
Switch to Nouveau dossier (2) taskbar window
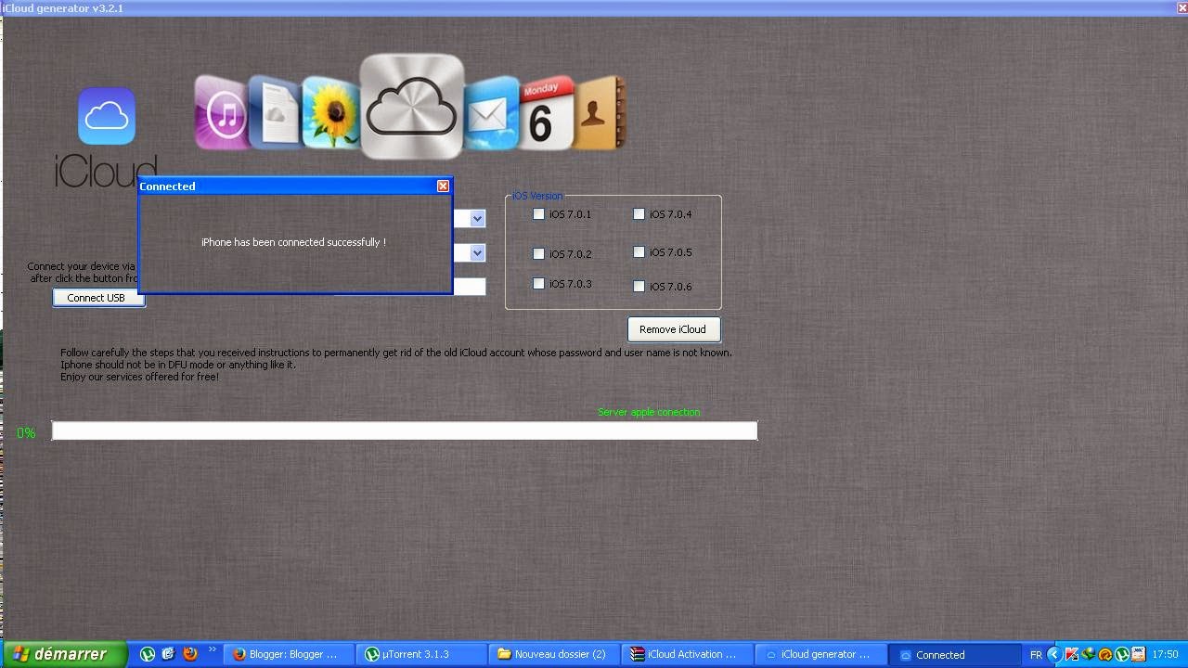click(x=555, y=654)
